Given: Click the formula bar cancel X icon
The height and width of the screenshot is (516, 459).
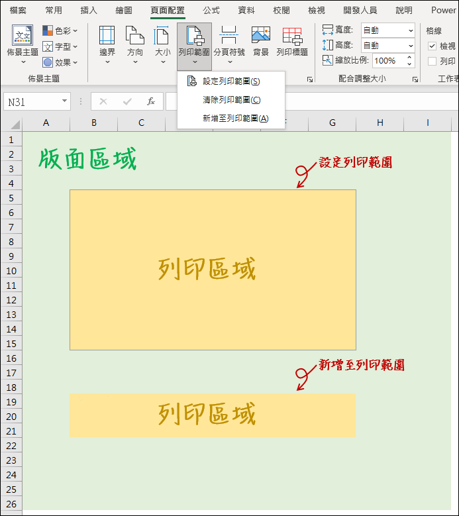Looking at the screenshot, I should click(103, 101).
